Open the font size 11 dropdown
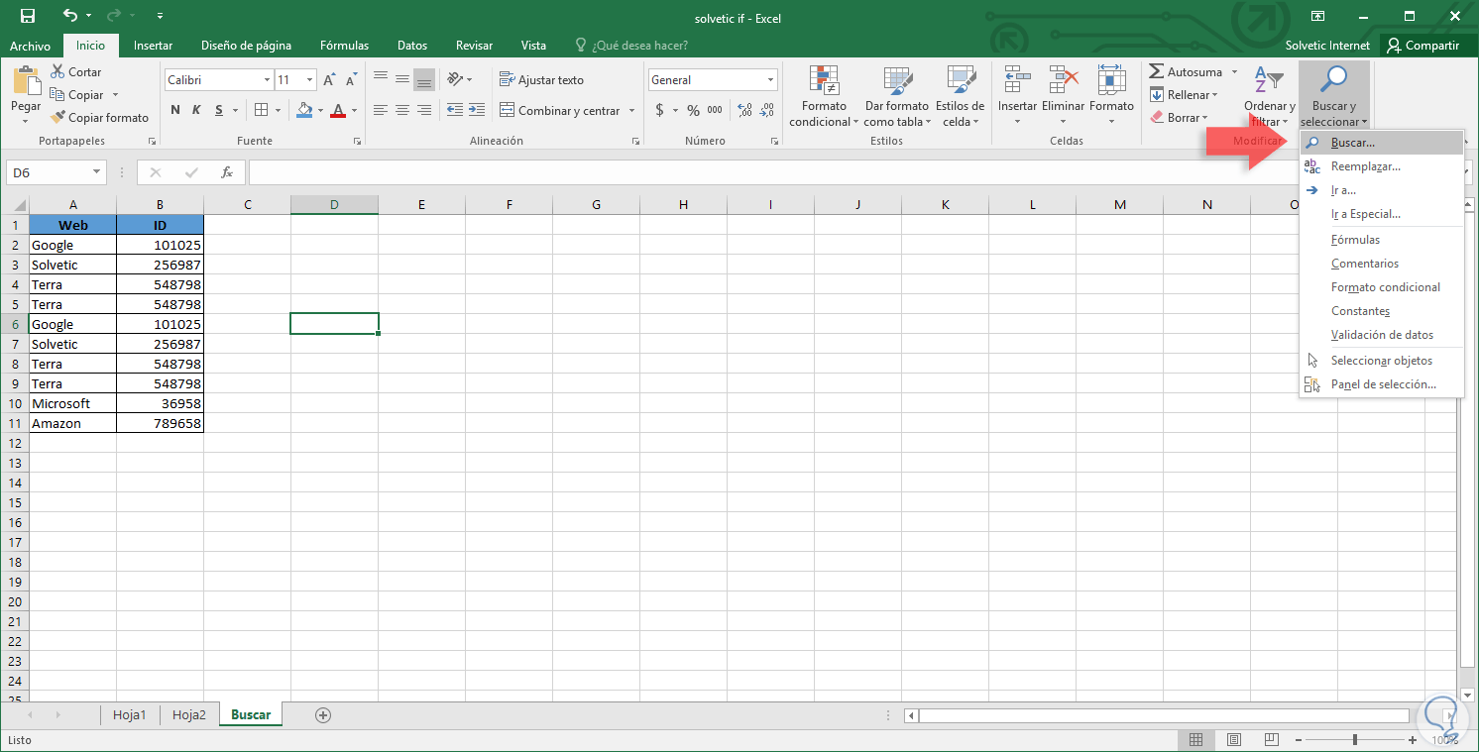1479x752 pixels. 310,80
